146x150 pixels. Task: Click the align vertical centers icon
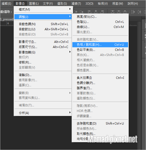tap(76, 12)
